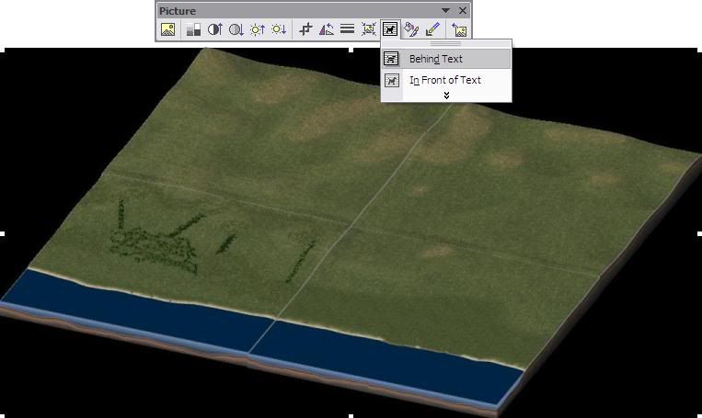This screenshot has width=702, height=418.
Task: Open Picture toolbar options dropdown arrow
Action: pos(445,10)
